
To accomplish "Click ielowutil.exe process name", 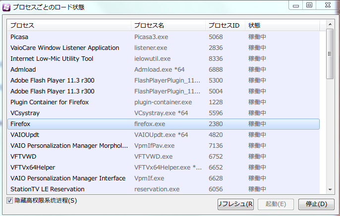I will (153, 59).
